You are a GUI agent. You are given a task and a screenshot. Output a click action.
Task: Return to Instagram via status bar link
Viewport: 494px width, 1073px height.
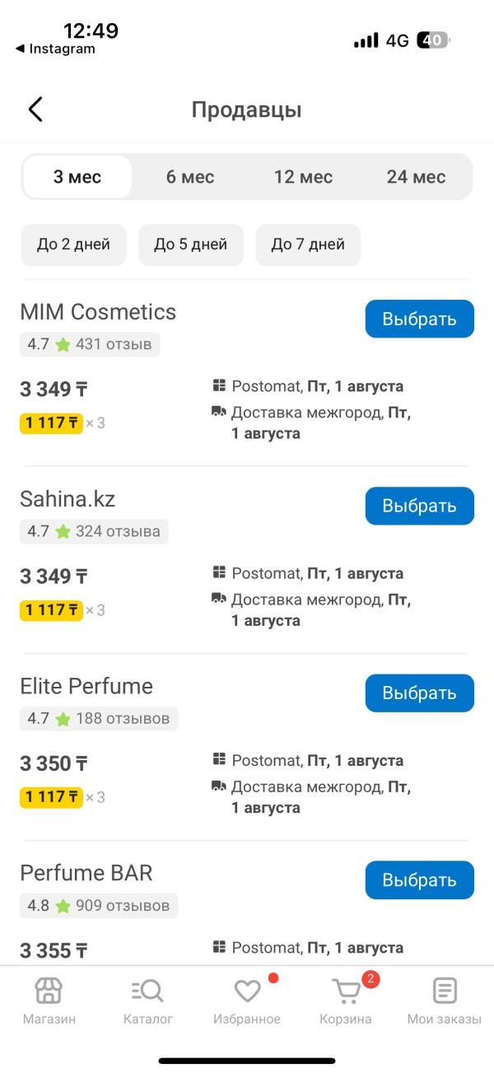55,49
